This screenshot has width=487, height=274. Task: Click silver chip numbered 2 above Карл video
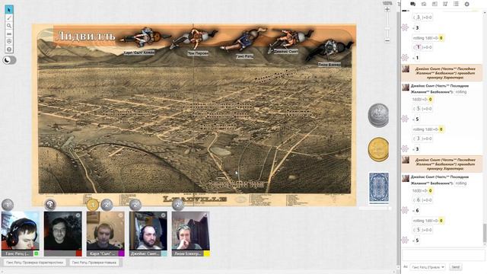click(107, 205)
